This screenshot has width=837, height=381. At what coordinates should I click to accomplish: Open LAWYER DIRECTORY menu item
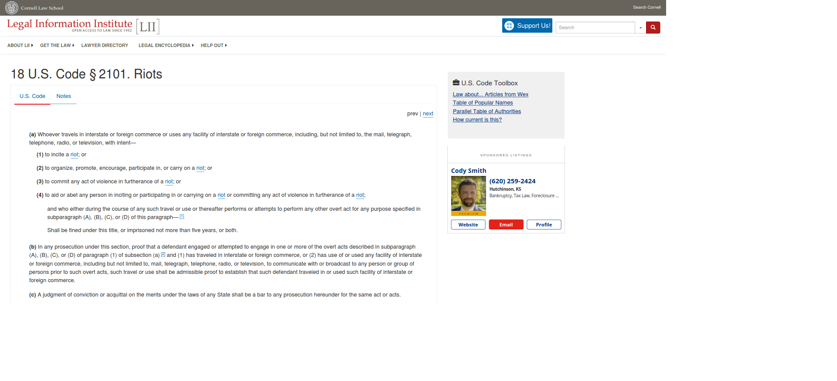105,45
